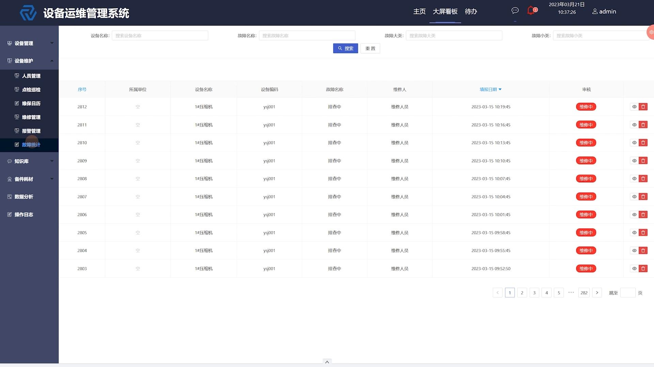View details of row 2807 eye icon

(x=634, y=196)
